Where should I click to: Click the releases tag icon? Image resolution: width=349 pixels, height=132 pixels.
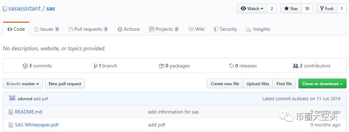click(x=231, y=66)
